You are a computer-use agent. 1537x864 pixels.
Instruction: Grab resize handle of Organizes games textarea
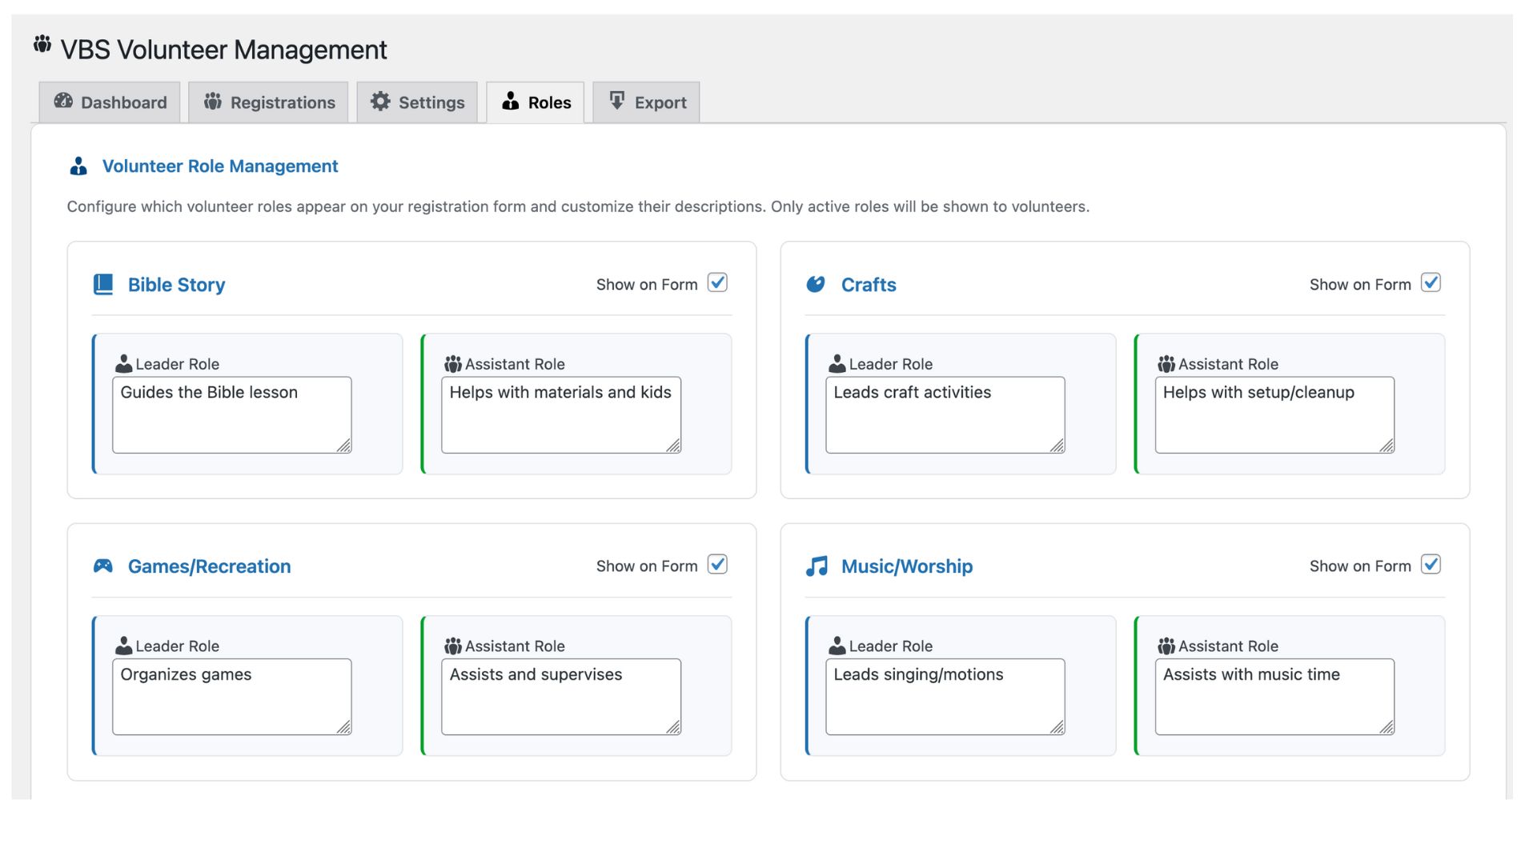tap(344, 727)
